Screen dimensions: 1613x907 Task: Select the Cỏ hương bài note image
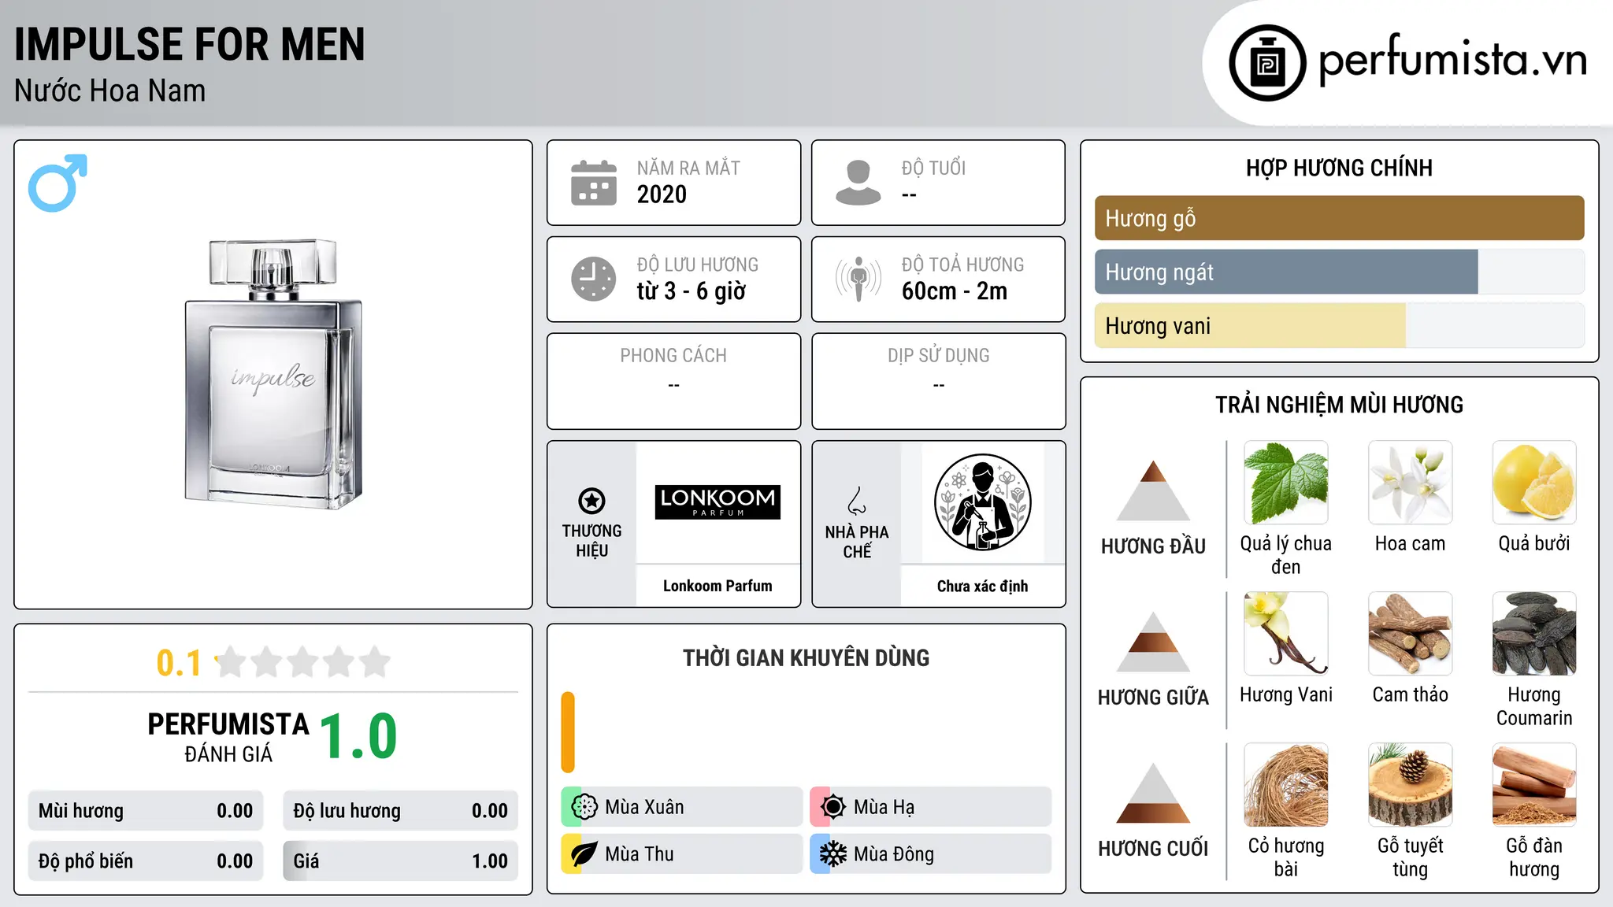point(1285,785)
